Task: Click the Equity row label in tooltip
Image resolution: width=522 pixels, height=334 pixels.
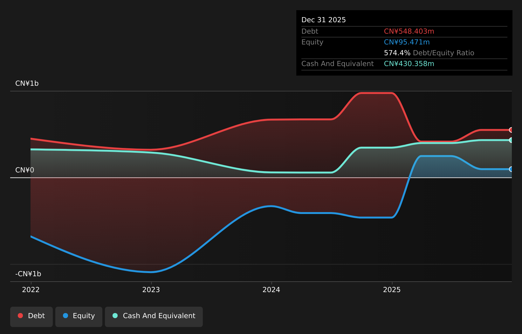Action: click(x=312, y=42)
